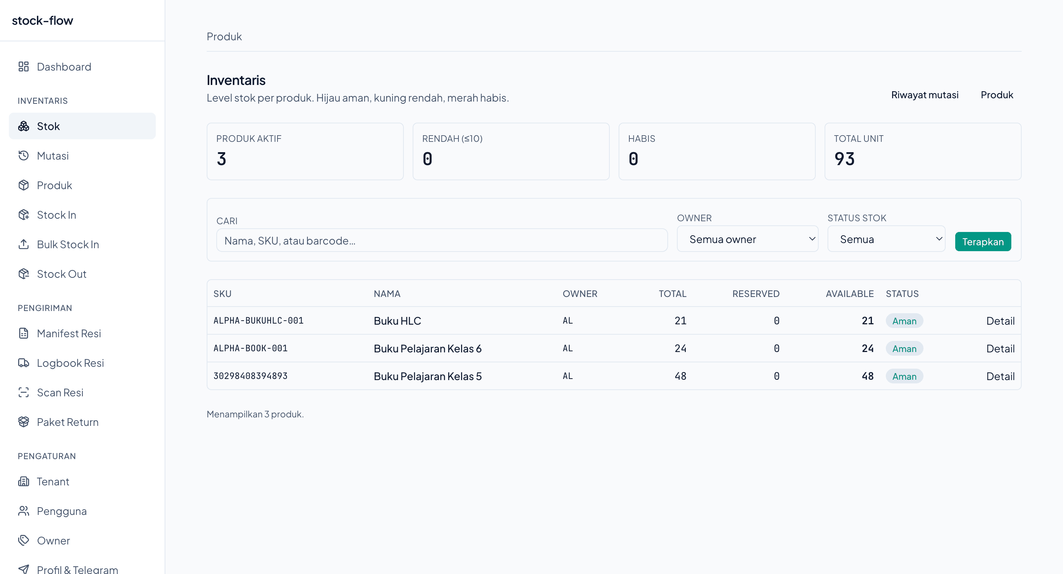Open Logbook Resi
The image size is (1063, 574).
point(82,363)
